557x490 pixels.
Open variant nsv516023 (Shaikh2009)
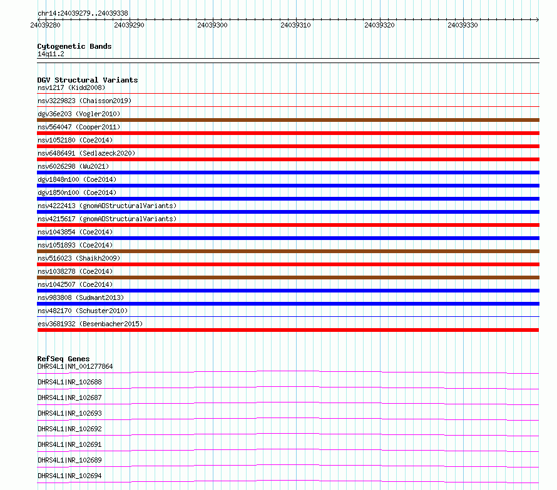(x=79, y=258)
